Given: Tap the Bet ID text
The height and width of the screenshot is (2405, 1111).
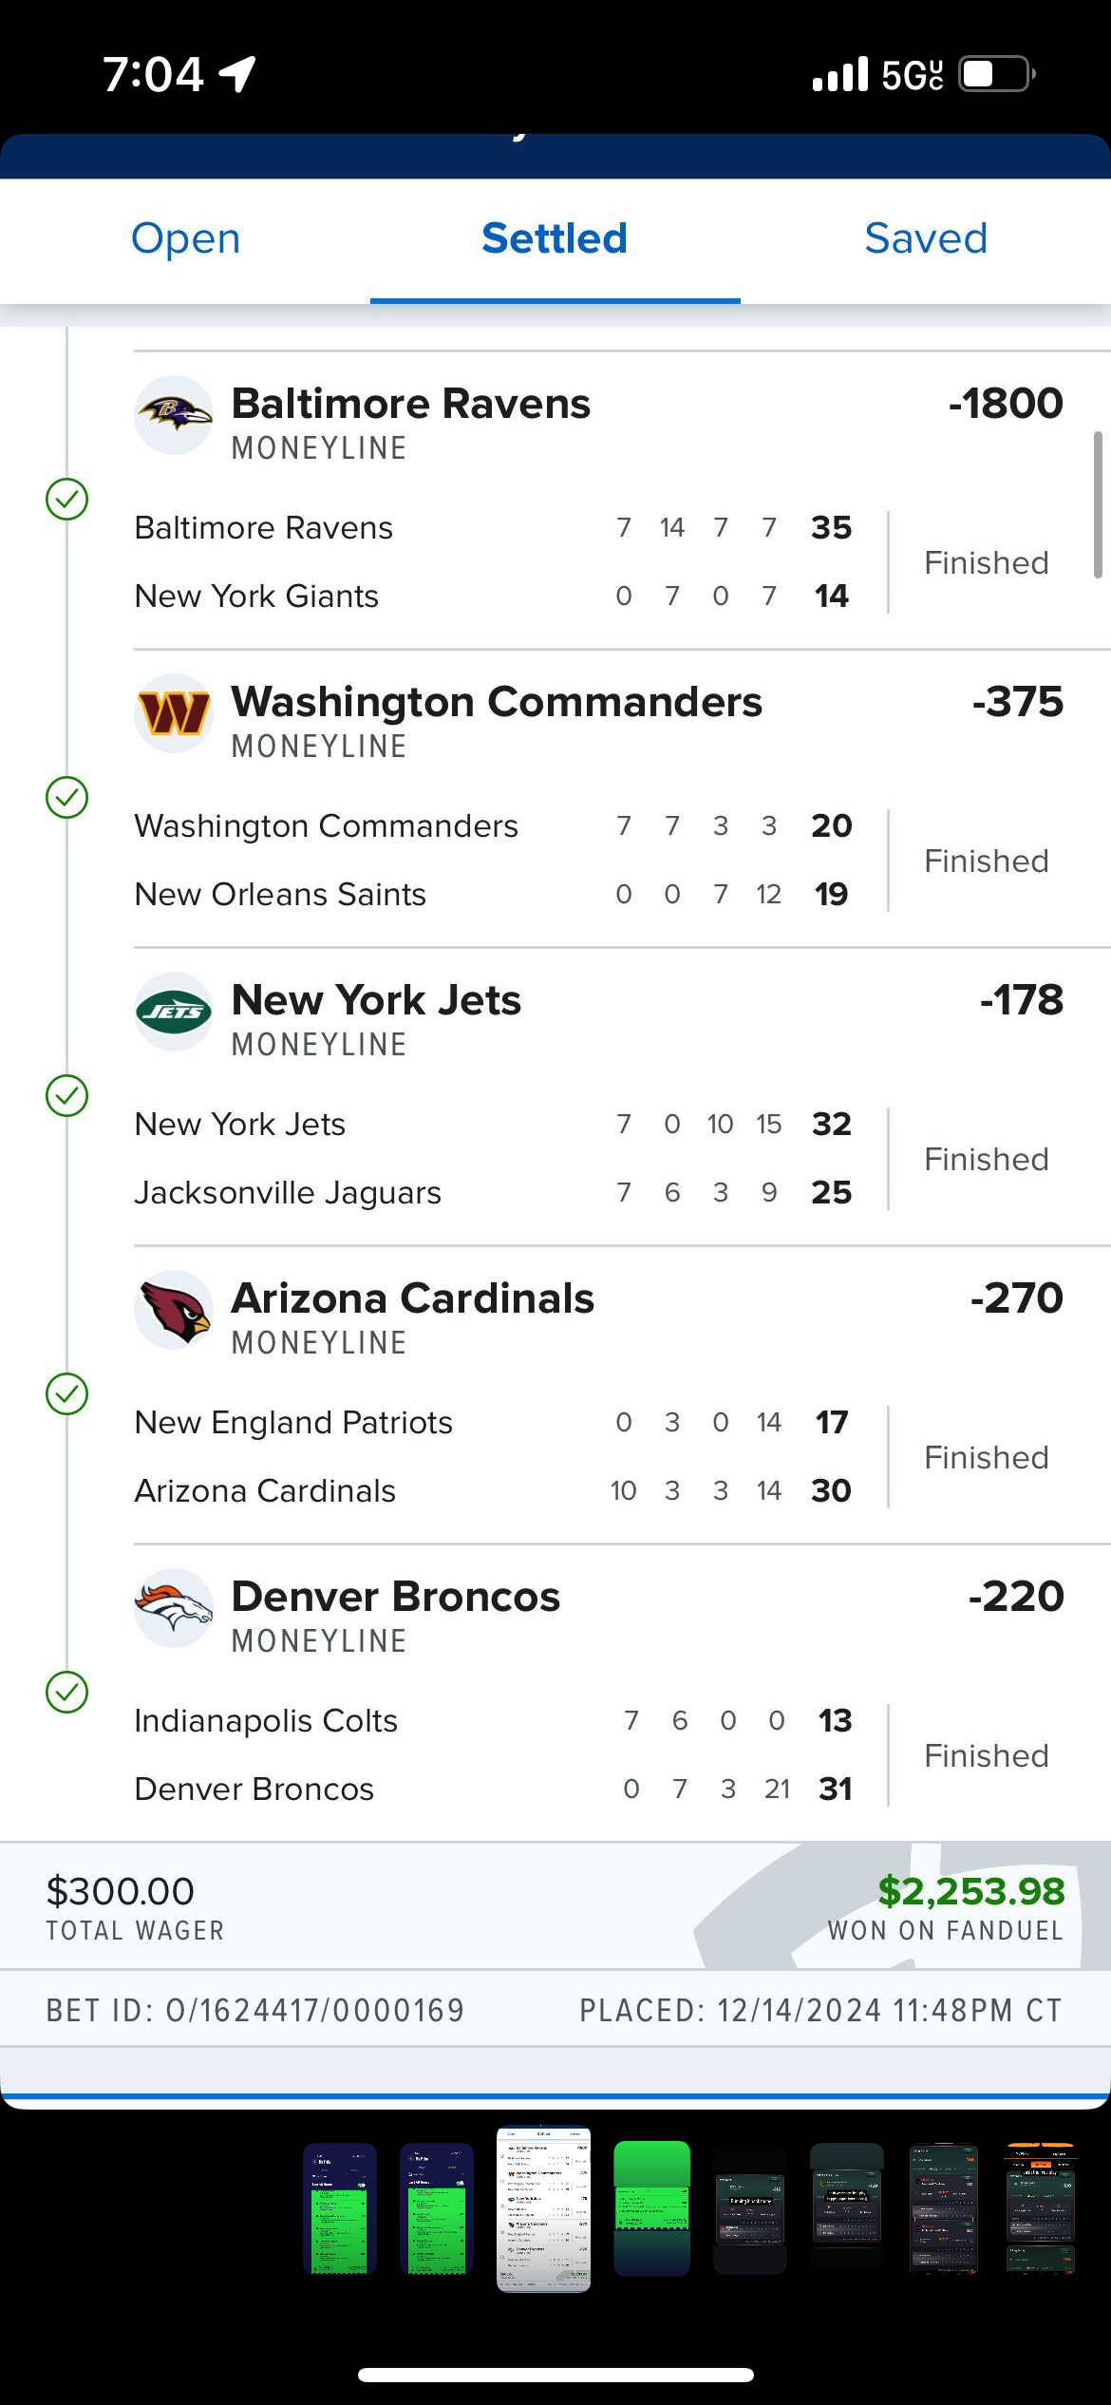Looking at the screenshot, I should tap(255, 2011).
